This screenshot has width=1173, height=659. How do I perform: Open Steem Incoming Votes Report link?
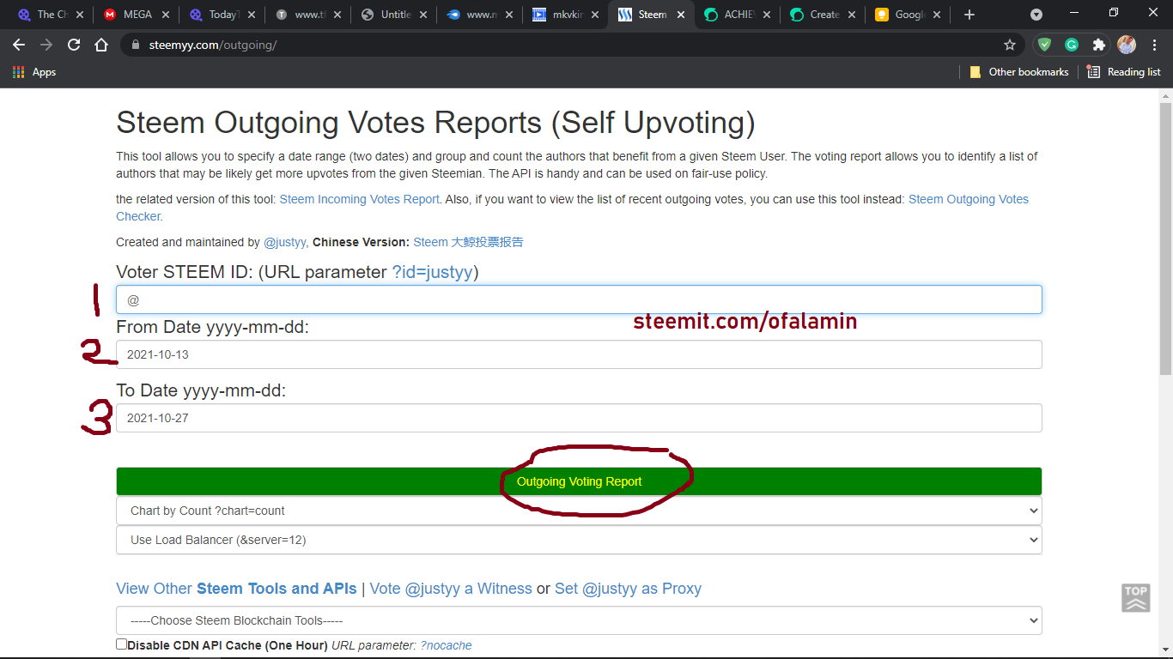[x=360, y=199]
